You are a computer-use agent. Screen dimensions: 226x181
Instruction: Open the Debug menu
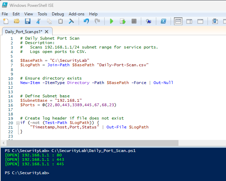[x=58, y=14]
